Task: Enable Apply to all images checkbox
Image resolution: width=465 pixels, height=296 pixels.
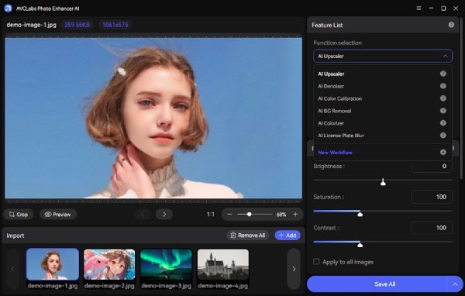Action: [316, 262]
